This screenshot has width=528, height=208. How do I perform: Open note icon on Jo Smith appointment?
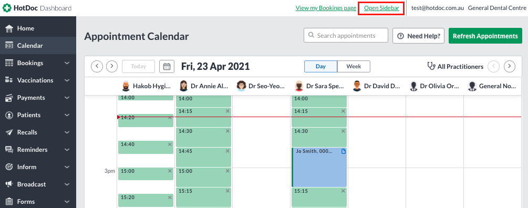(x=344, y=151)
